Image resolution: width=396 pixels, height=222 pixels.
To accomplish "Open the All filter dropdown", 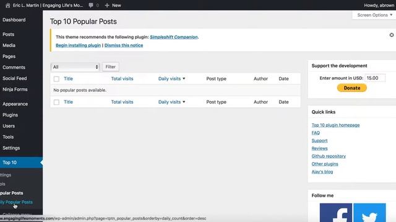I will pyautogui.click(x=75, y=67).
